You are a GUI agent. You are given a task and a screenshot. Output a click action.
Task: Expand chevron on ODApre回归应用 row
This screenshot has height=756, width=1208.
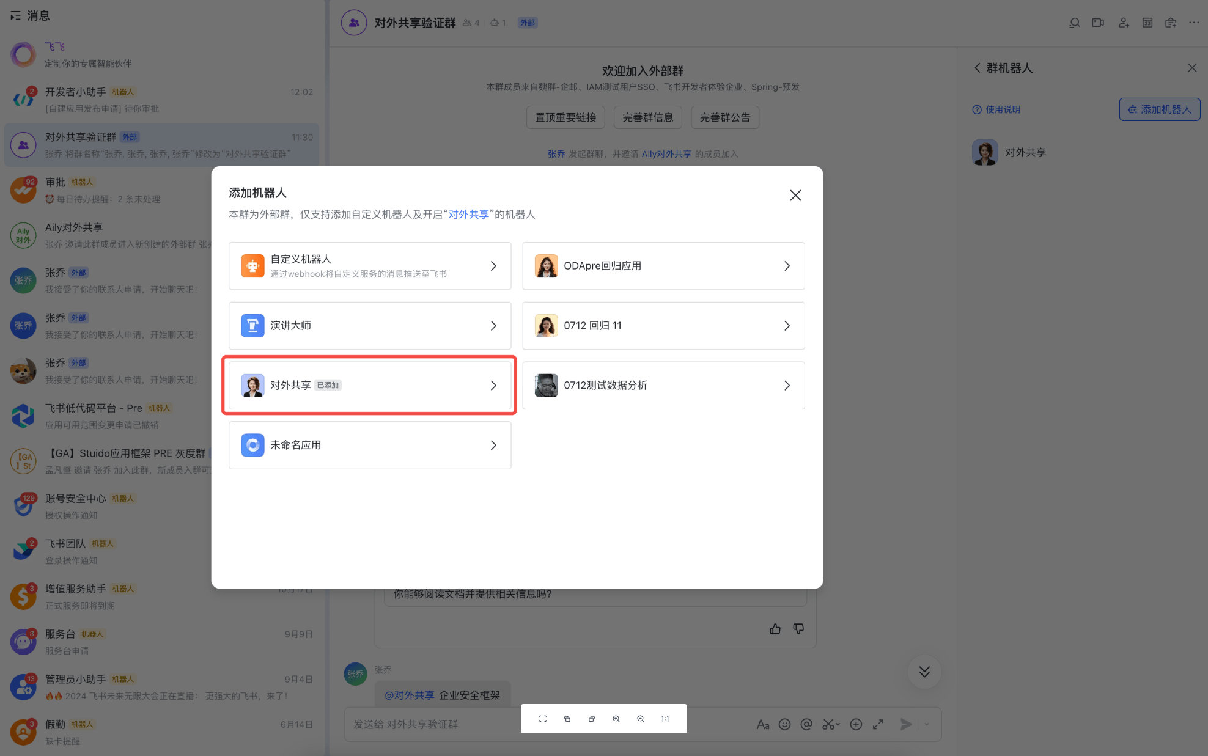pyautogui.click(x=787, y=266)
